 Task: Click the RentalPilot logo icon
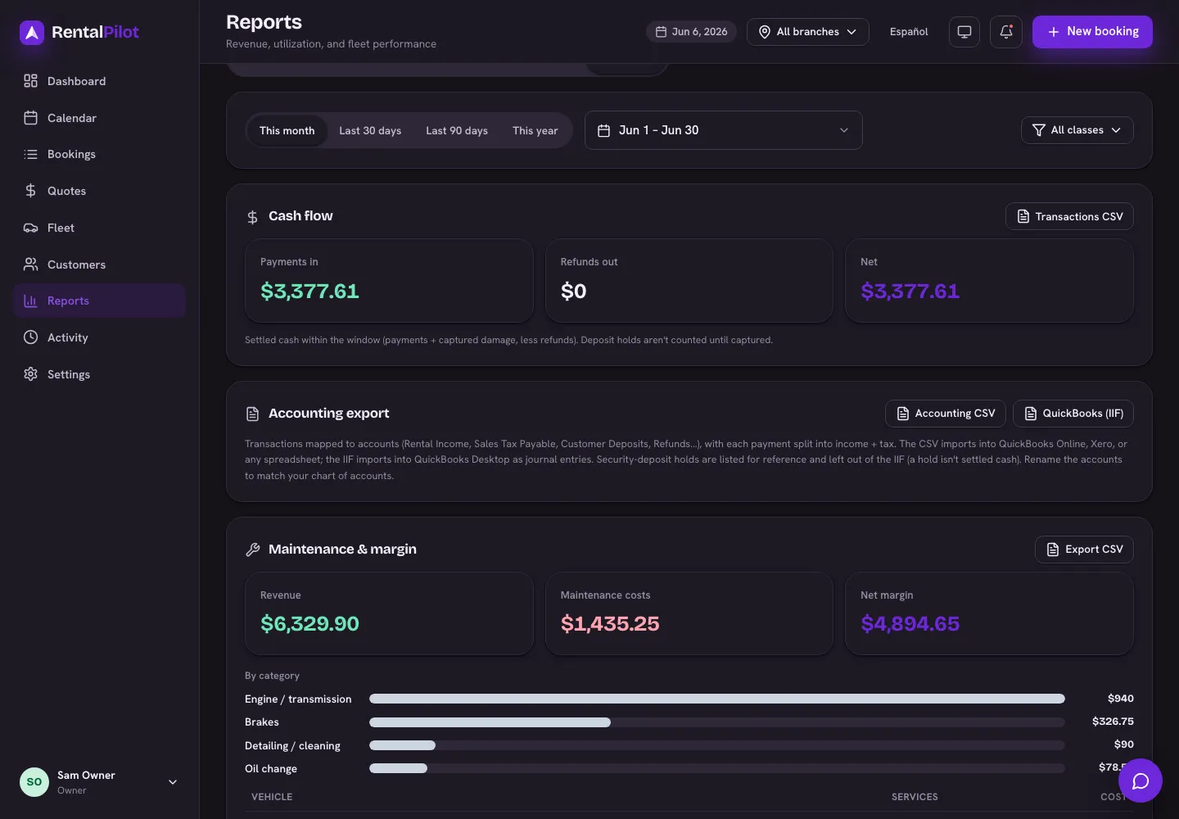tap(31, 32)
